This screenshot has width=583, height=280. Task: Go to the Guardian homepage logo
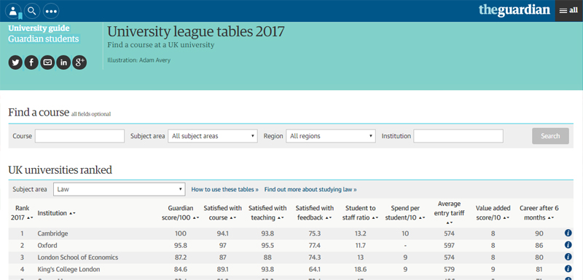pyautogui.click(x=514, y=10)
